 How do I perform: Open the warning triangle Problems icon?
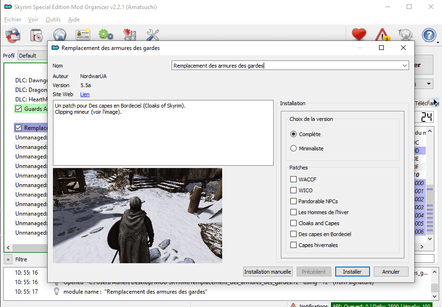point(382,35)
